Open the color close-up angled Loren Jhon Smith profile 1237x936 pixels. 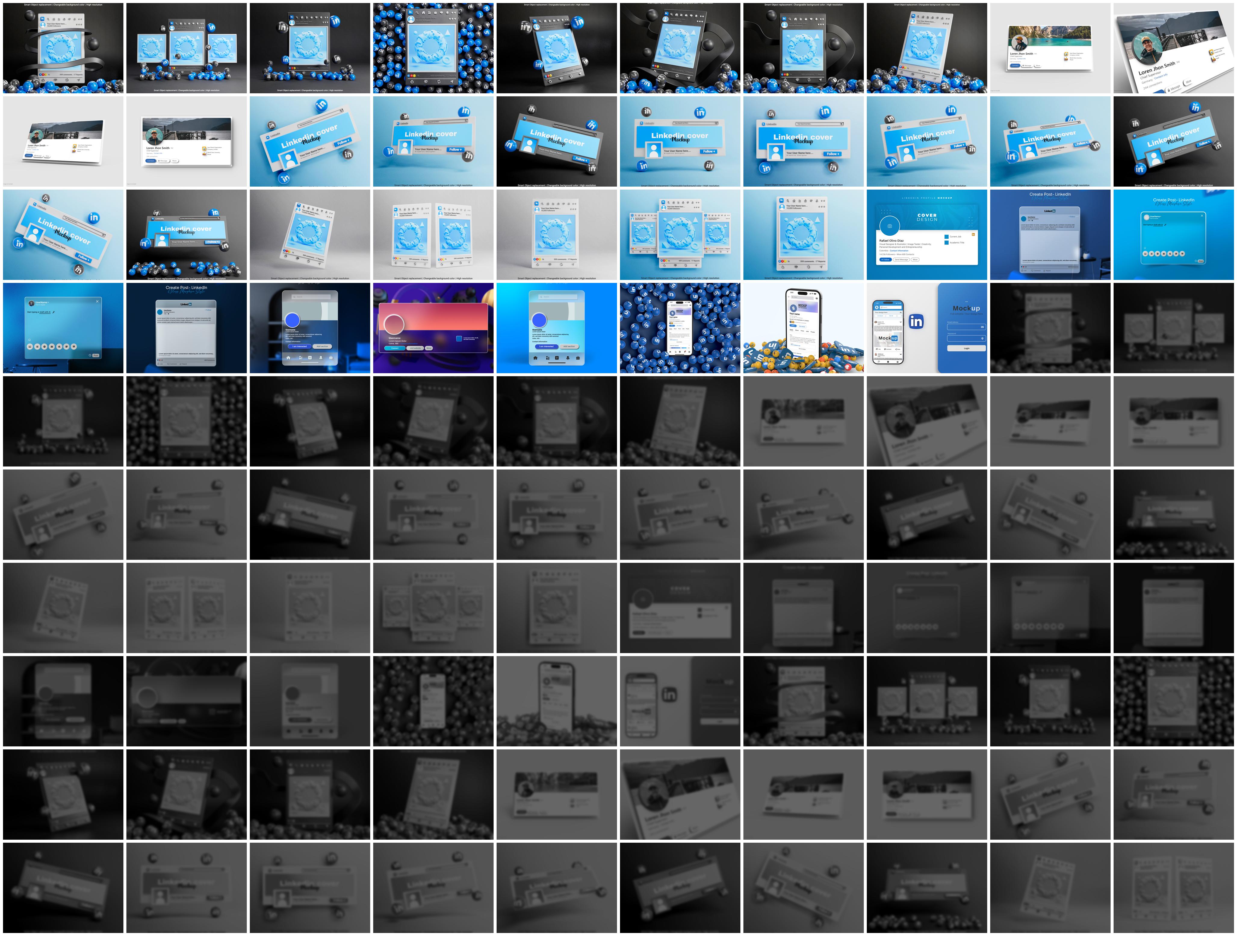tap(1174, 48)
